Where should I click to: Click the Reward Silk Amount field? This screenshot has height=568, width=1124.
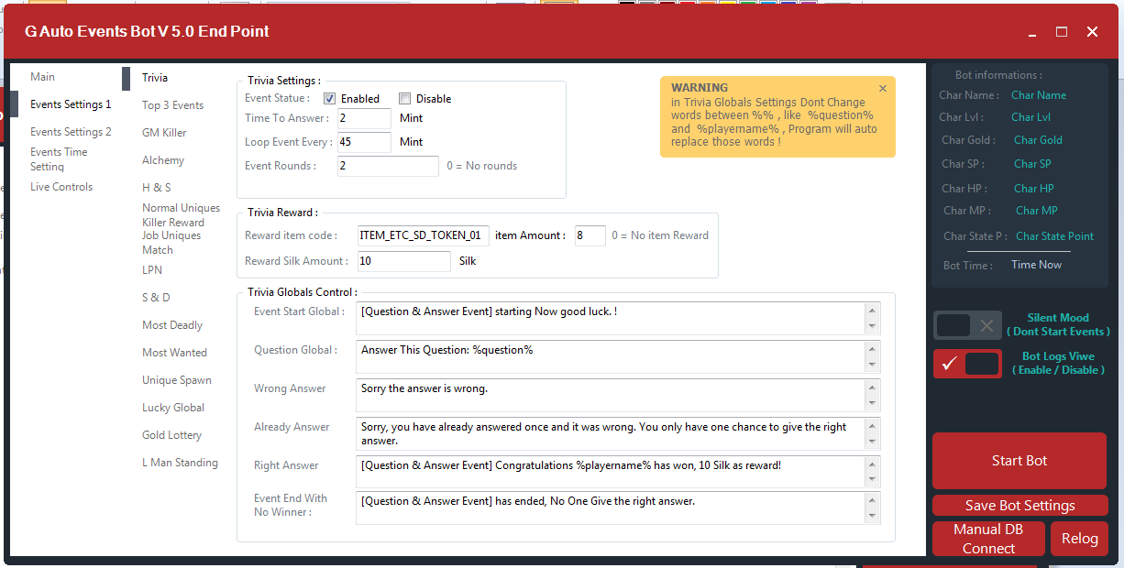404,261
